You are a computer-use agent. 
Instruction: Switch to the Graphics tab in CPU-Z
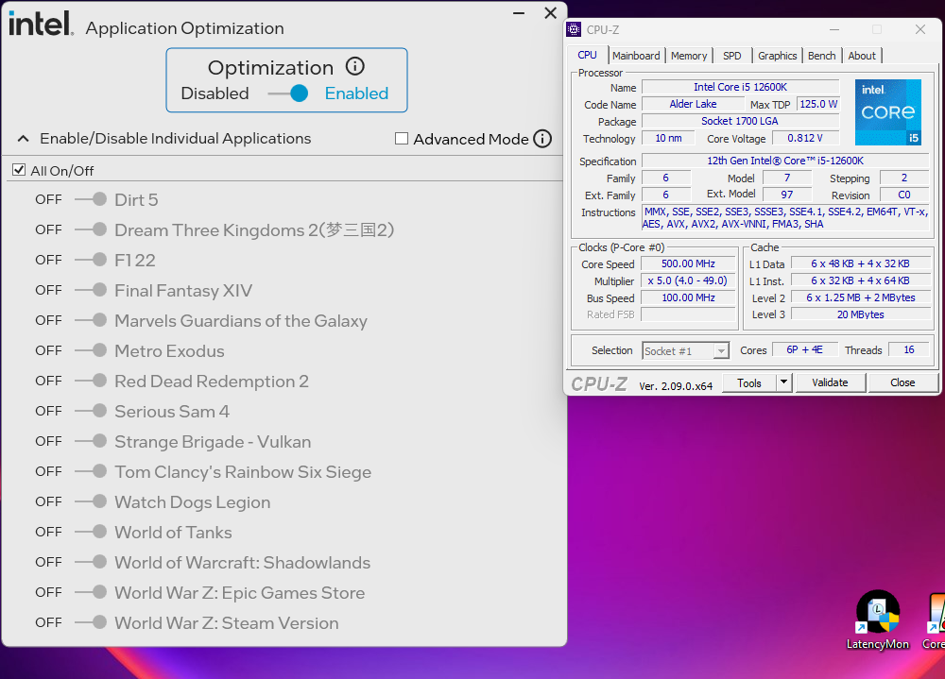pos(777,56)
